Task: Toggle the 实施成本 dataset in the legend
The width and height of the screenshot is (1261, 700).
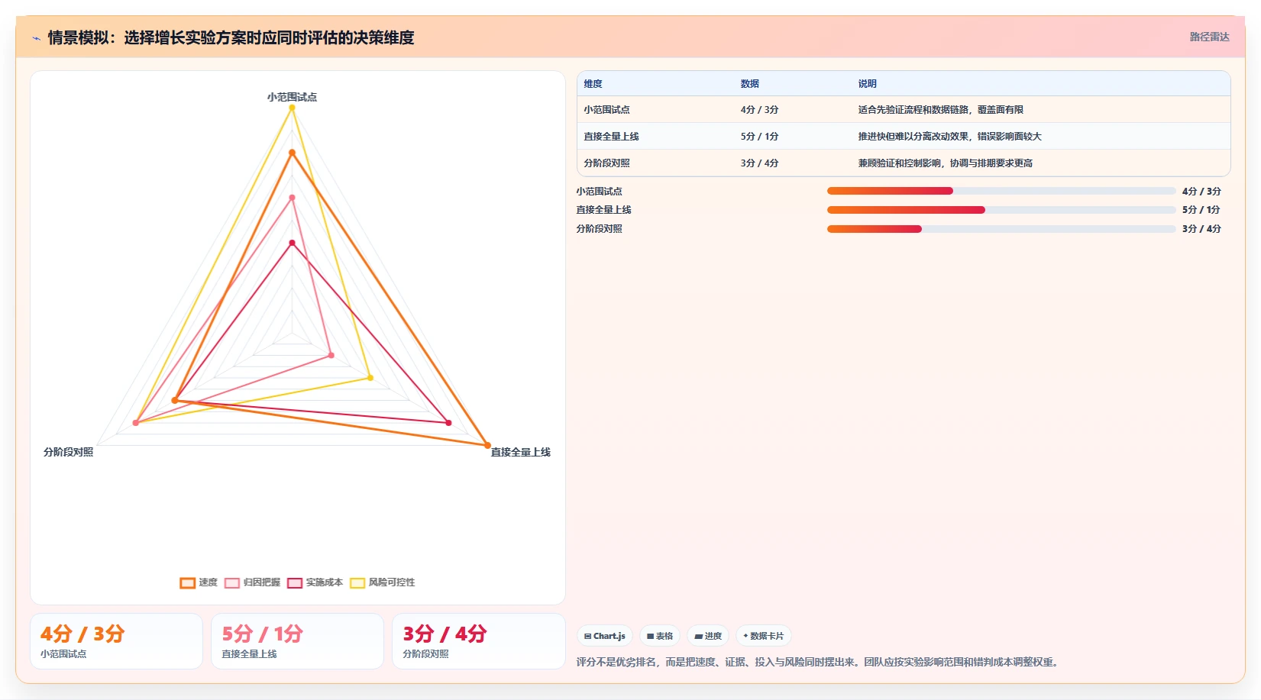Action: click(x=315, y=582)
